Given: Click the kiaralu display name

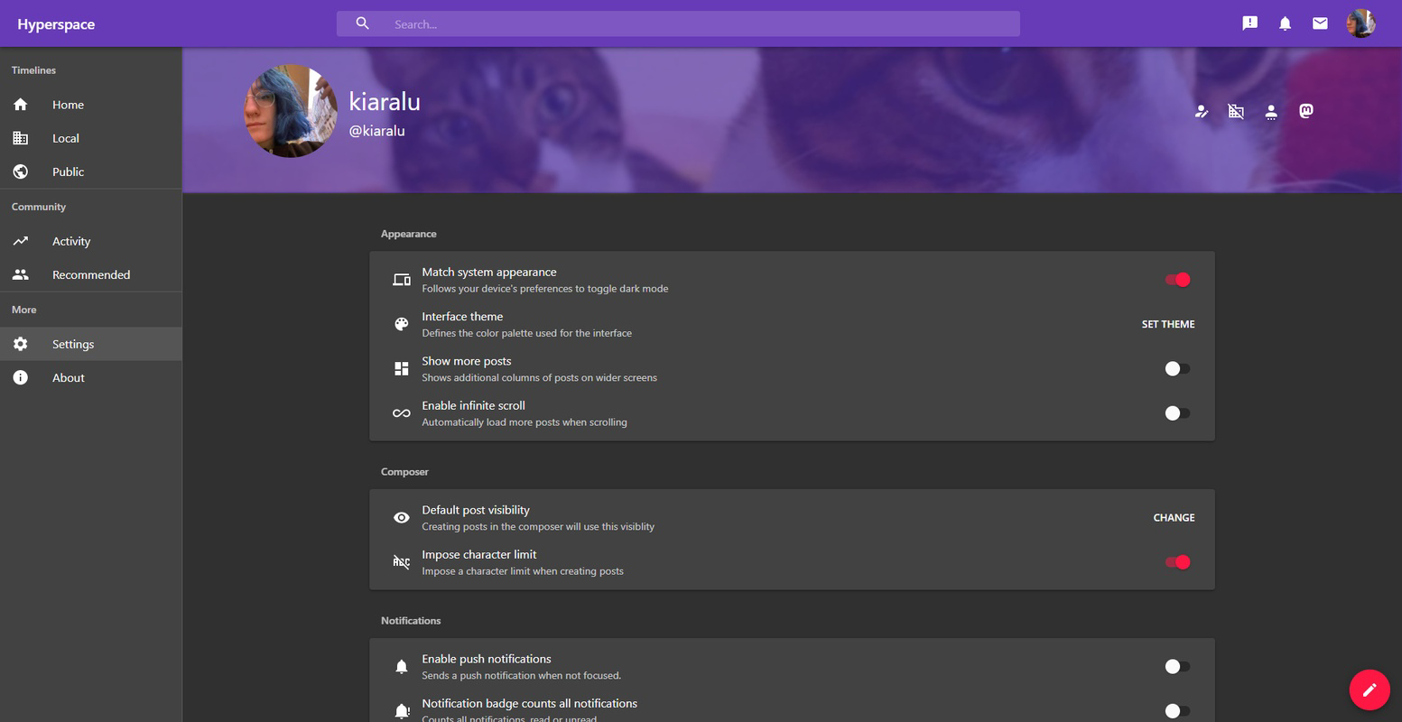Looking at the screenshot, I should pos(385,102).
